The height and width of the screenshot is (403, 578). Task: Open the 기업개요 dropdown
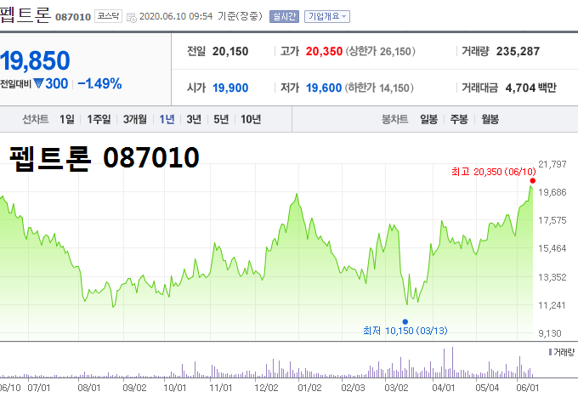coord(327,17)
